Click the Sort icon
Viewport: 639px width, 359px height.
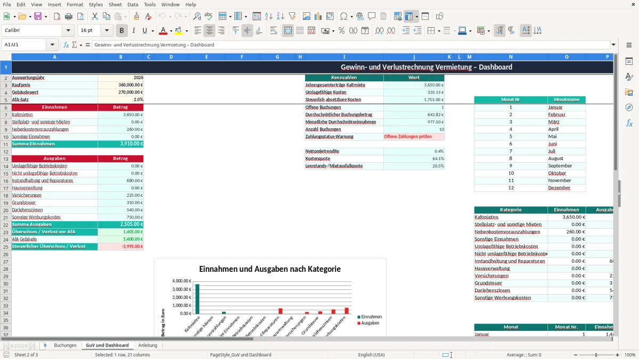[x=257, y=16]
